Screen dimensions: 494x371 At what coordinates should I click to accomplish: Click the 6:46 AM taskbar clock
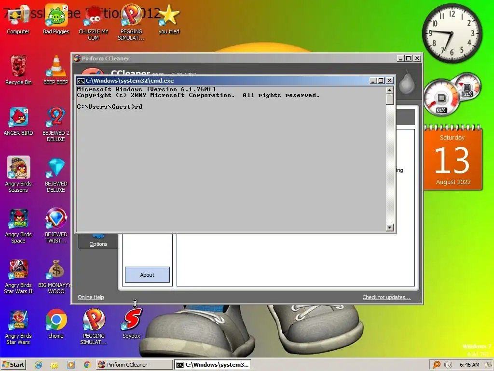(469, 365)
